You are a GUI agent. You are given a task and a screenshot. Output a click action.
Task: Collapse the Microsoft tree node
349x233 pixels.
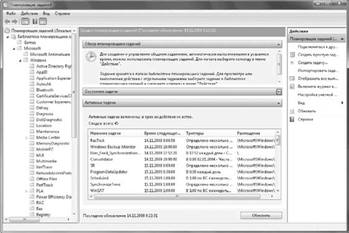click(14, 49)
